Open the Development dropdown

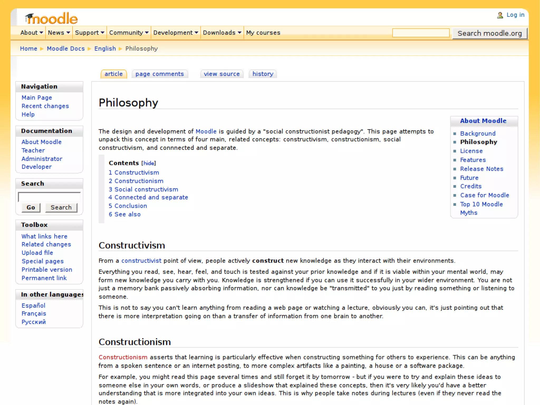176,33
